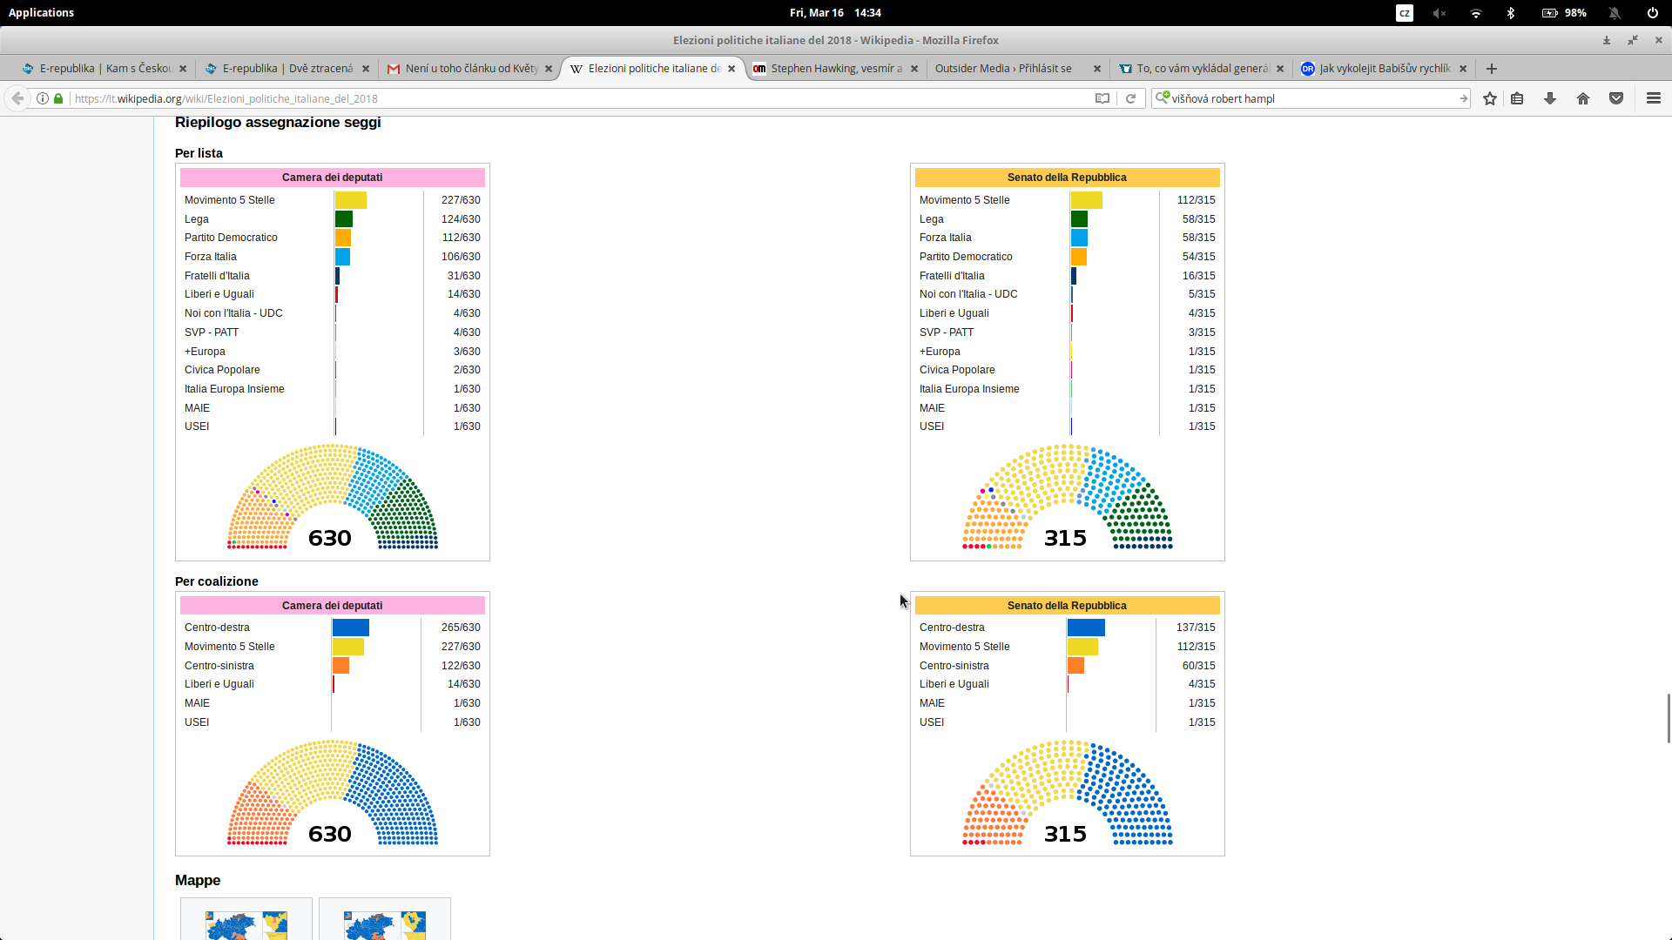Image resolution: width=1672 pixels, height=940 pixels.
Task: Go to the Firefox Home page
Action: tap(1583, 98)
